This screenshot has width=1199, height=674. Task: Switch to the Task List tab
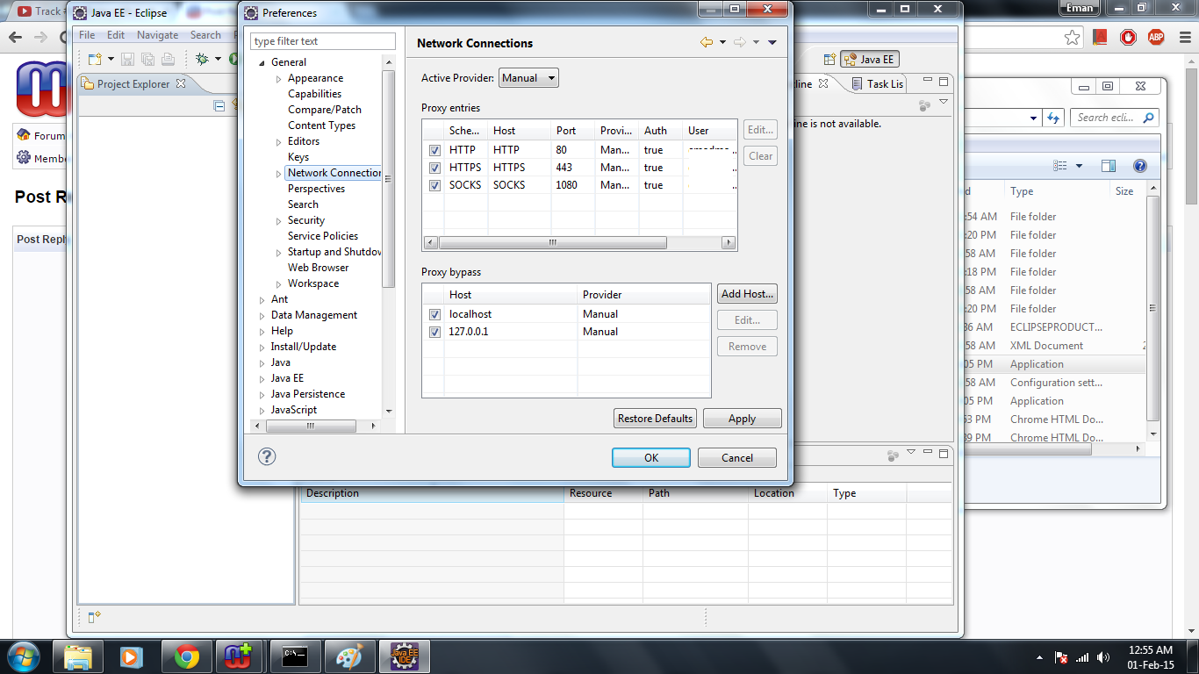[883, 84]
